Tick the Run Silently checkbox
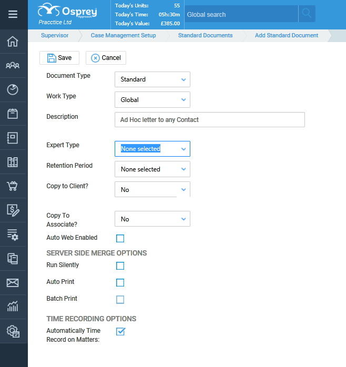 [120, 266]
